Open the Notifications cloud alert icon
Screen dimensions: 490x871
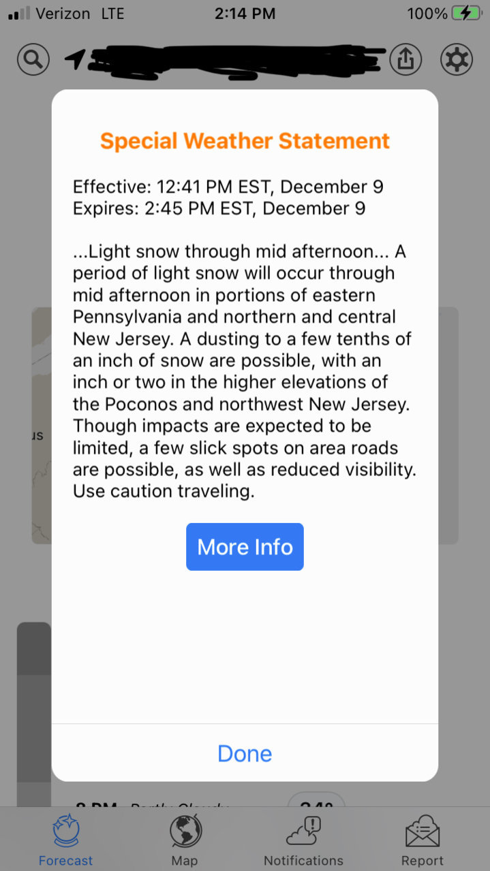[304, 832]
